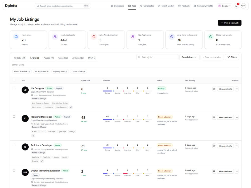Toggle the Copied drafts (0) smart view
The height and width of the screenshot is (188, 251).
tap(78, 71)
